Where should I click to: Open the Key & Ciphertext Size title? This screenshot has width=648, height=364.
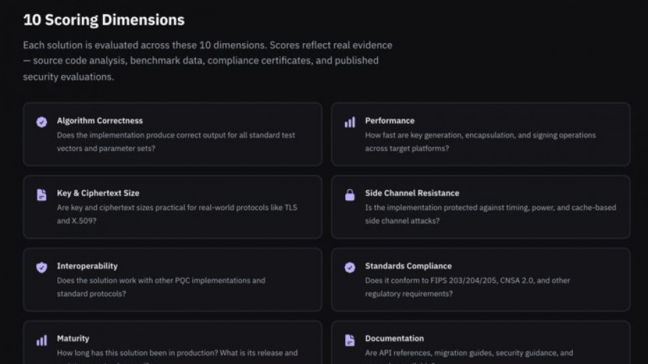pyautogui.click(x=98, y=193)
